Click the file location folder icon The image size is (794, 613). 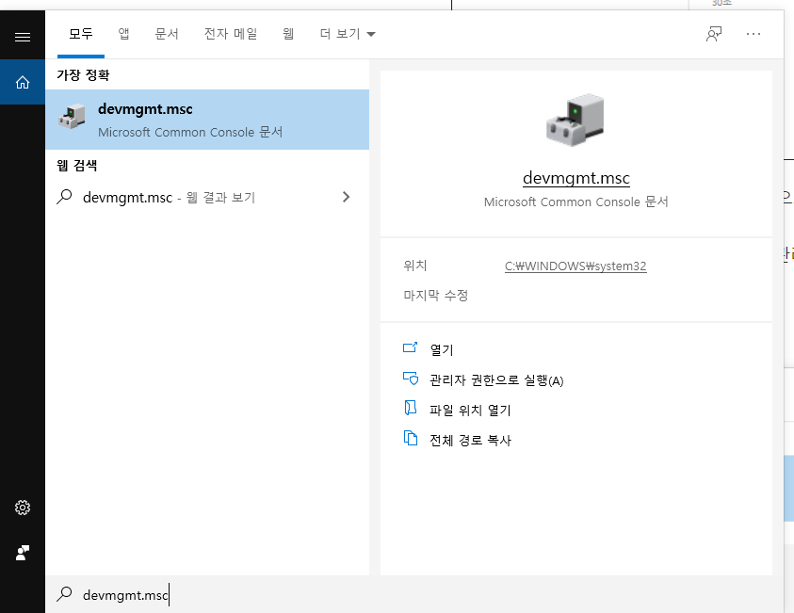click(x=410, y=408)
